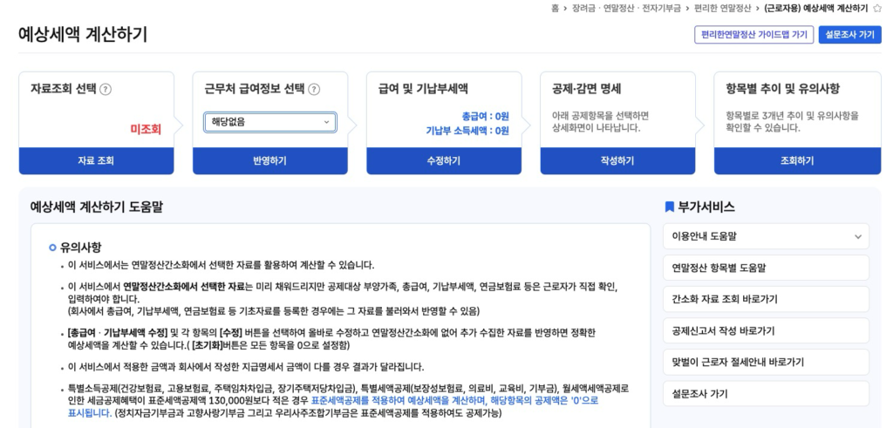This screenshot has height=428, width=893.
Task: Click 편리한 연말정산 breadcrumb item
Action: tap(723, 8)
